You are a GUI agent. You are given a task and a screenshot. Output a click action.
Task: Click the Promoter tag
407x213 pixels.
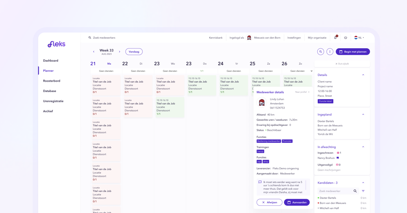click(x=287, y=141)
